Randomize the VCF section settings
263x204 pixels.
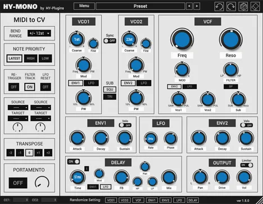click(x=138, y=200)
